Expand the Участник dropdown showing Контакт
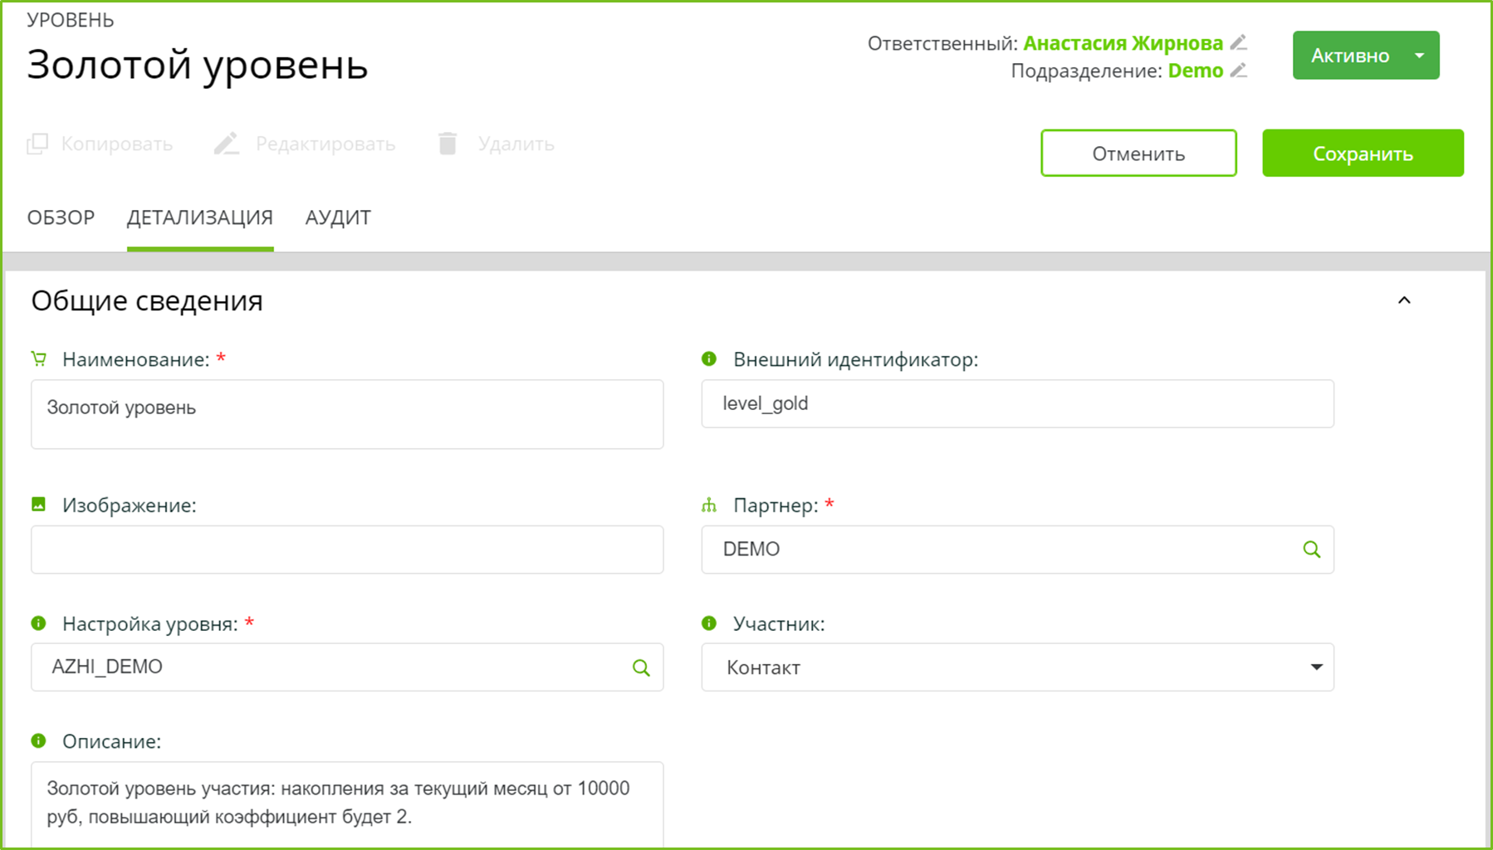This screenshot has height=850, width=1493. click(x=1315, y=667)
